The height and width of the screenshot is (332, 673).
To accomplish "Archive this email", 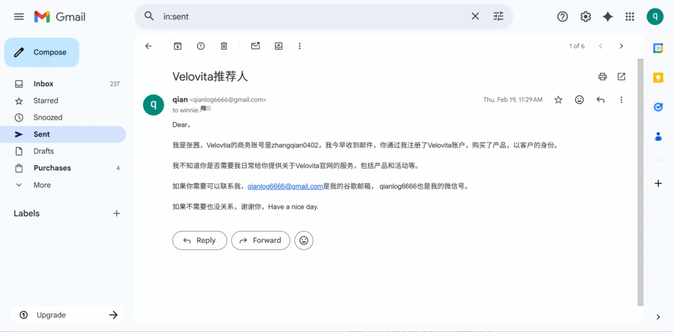I will click(x=177, y=46).
